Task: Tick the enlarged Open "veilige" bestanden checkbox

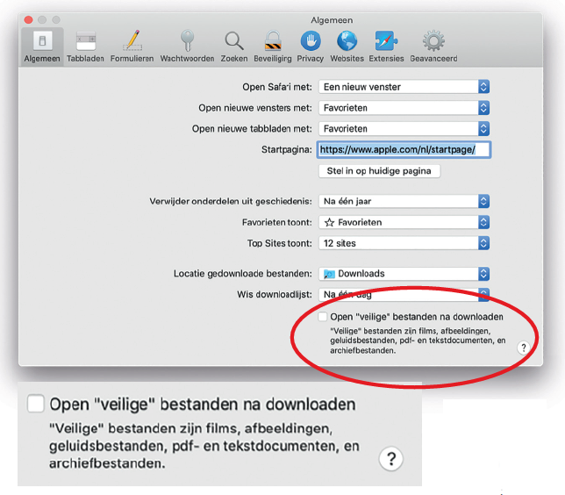Action: coord(36,404)
